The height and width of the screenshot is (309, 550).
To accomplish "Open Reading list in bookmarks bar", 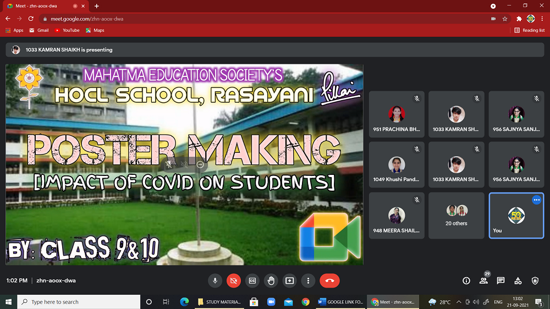I will pyautogui.click(x=530, y=30).
